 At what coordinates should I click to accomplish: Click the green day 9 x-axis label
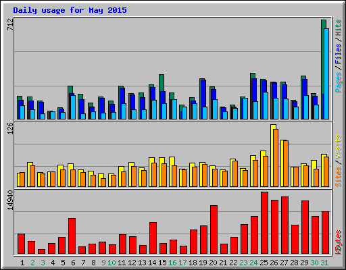pos(103,263)
